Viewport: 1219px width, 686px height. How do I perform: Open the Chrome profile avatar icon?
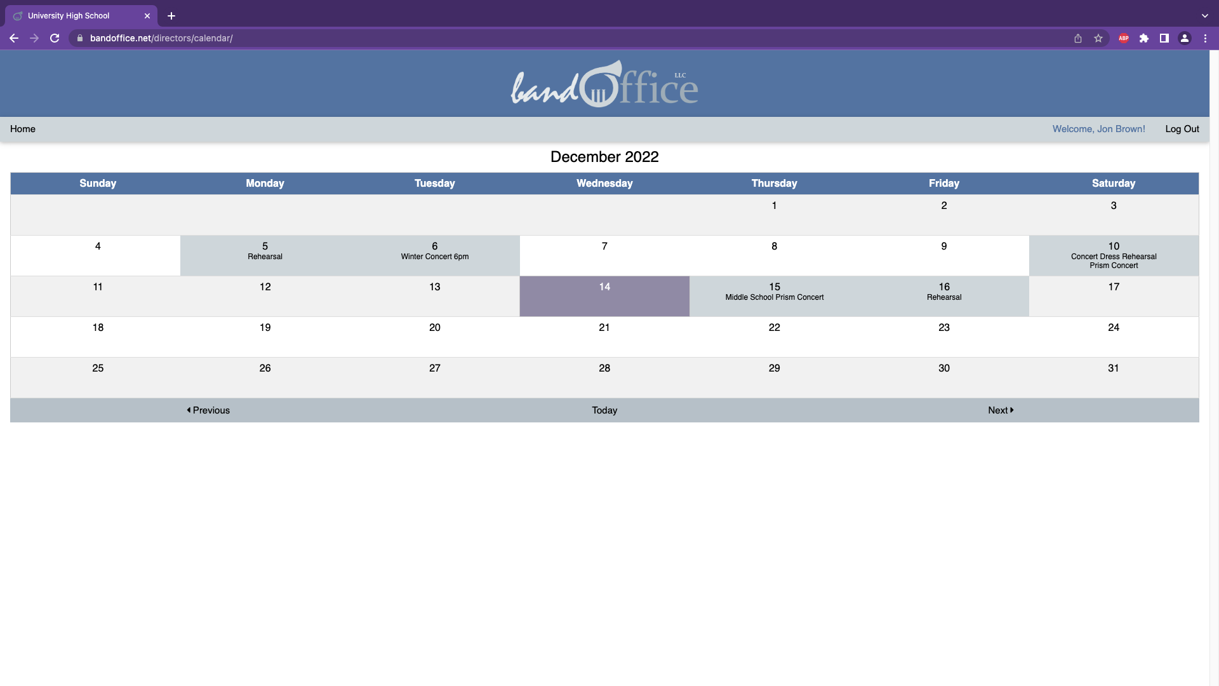pyautogui.click(x=1185, y=38)
